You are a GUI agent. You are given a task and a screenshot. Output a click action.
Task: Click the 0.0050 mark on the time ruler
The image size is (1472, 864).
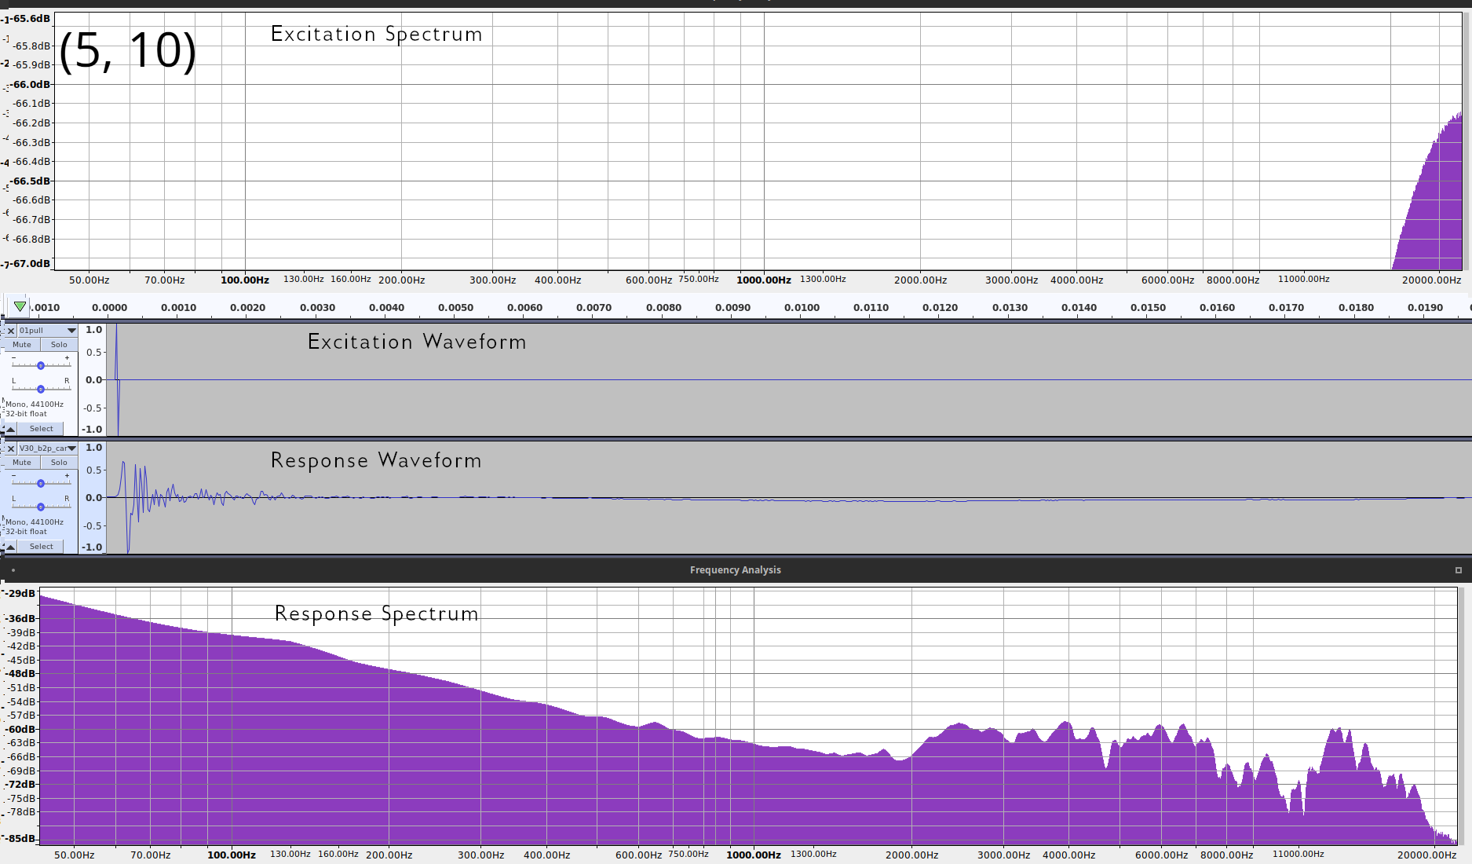pyautogui.click(x=455, y=308)
